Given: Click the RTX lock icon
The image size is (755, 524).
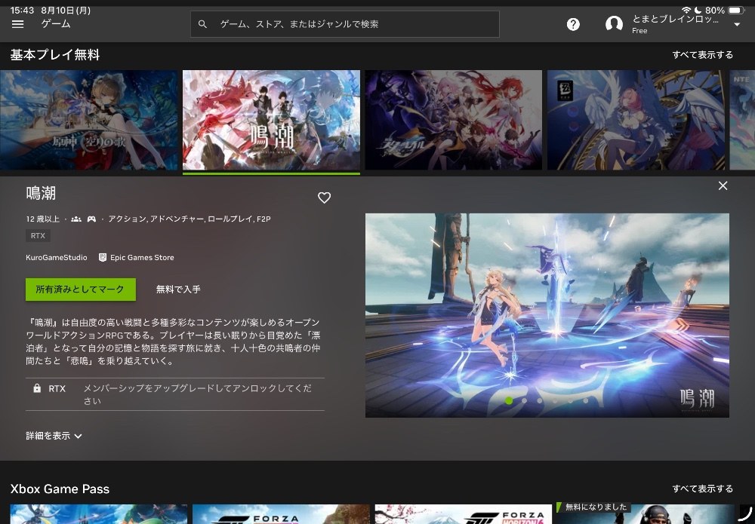Looking at the screenshot, I should 37,388.
